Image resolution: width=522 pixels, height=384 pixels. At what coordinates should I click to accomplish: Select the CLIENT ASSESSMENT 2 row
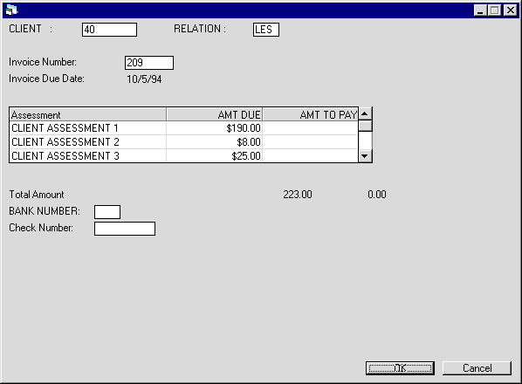tap(184, 142)
